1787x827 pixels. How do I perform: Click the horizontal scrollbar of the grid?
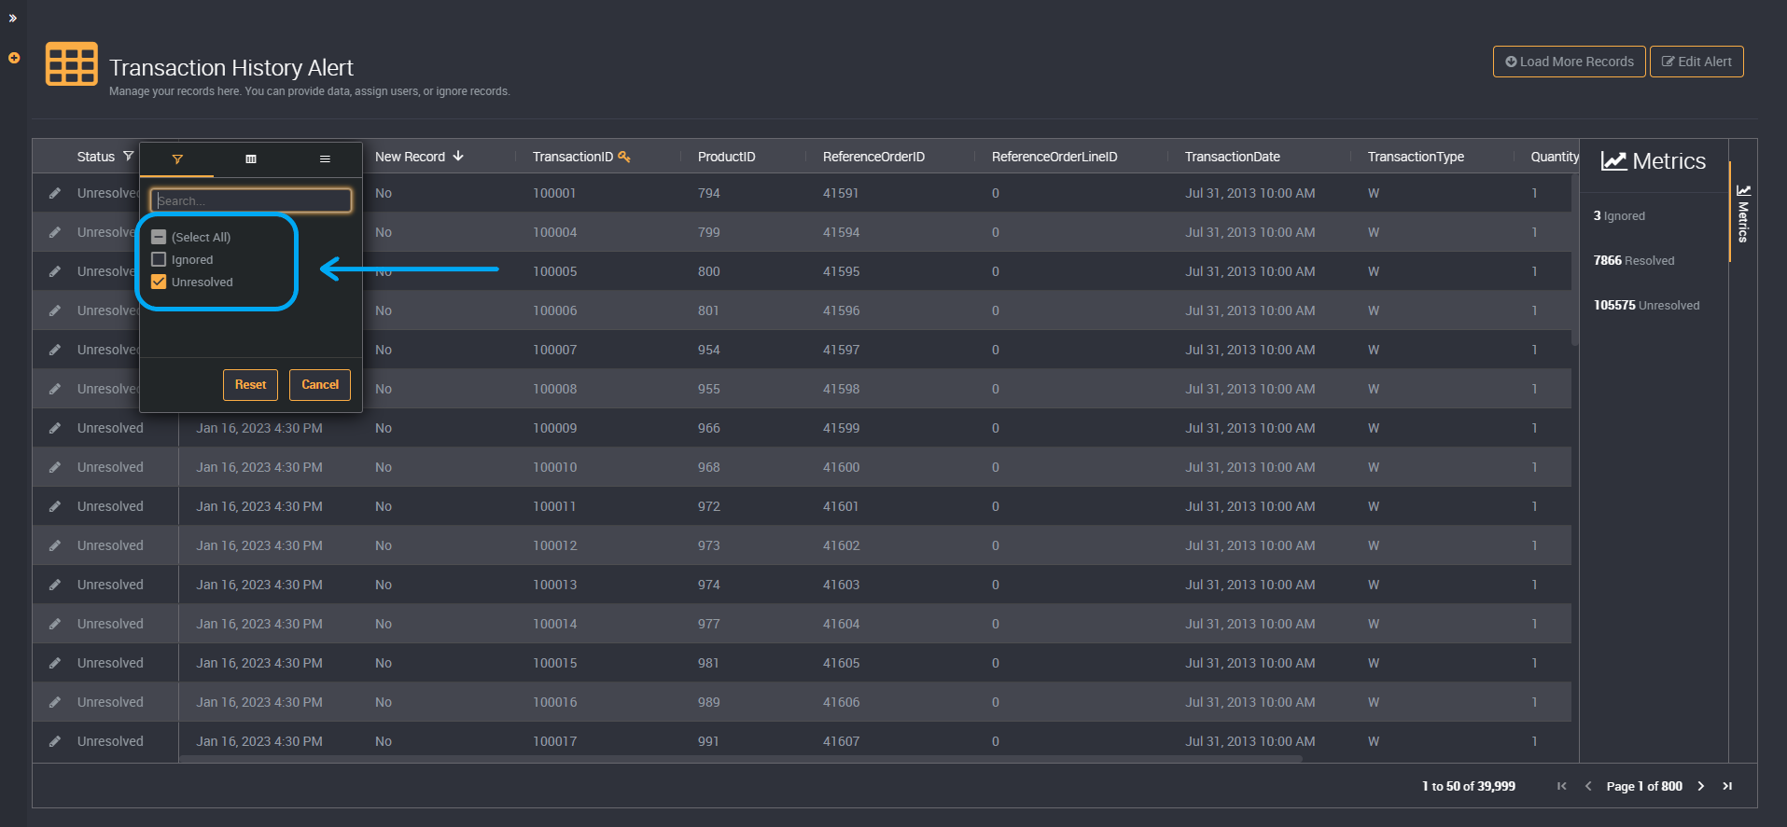click(x=740, y=759)
